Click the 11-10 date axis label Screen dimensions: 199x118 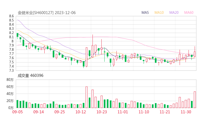[x=144, y=112]
